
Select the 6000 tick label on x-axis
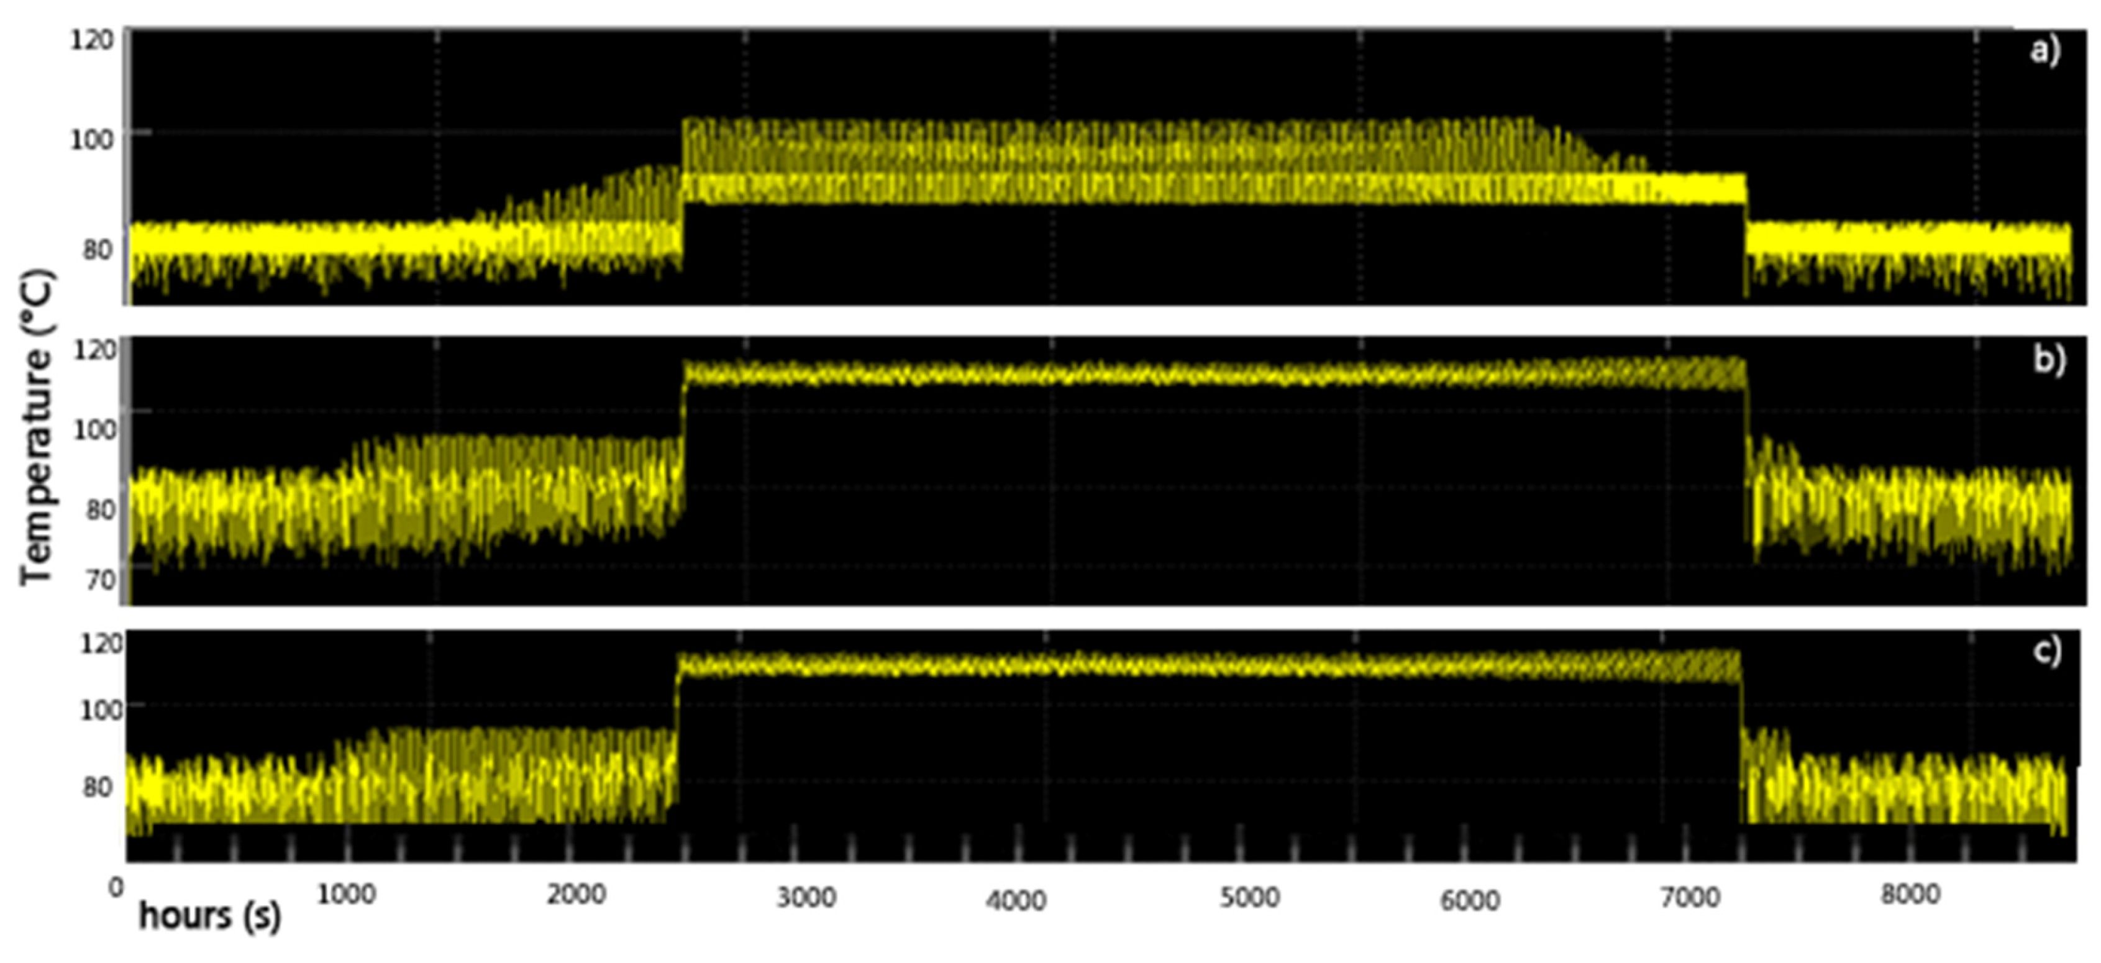coord(1470,901)
